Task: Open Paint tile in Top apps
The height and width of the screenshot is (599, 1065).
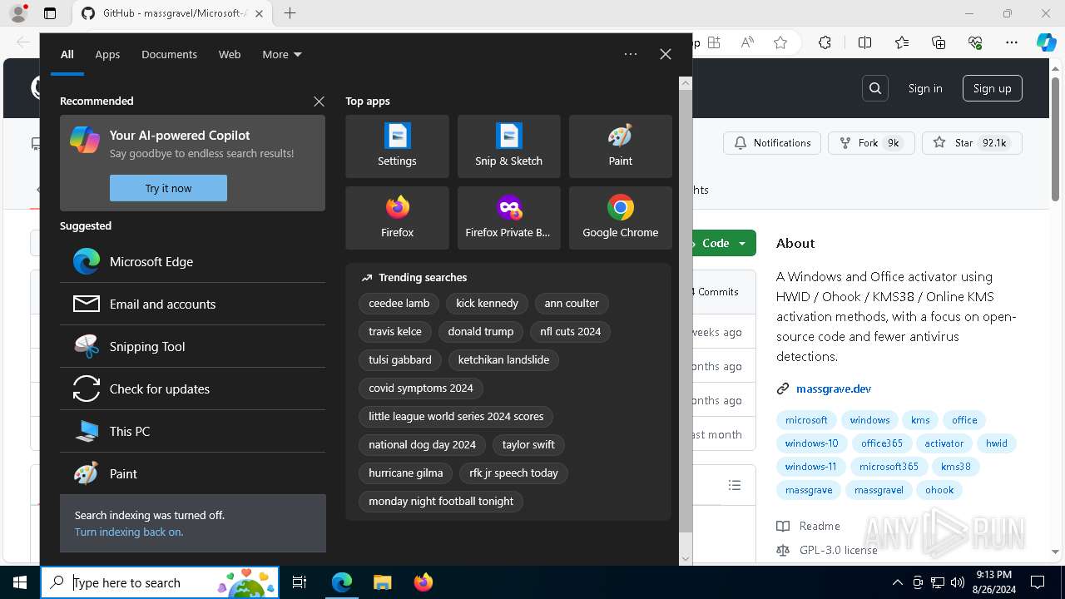Action: pyautogui.click(x=620, y=146)
